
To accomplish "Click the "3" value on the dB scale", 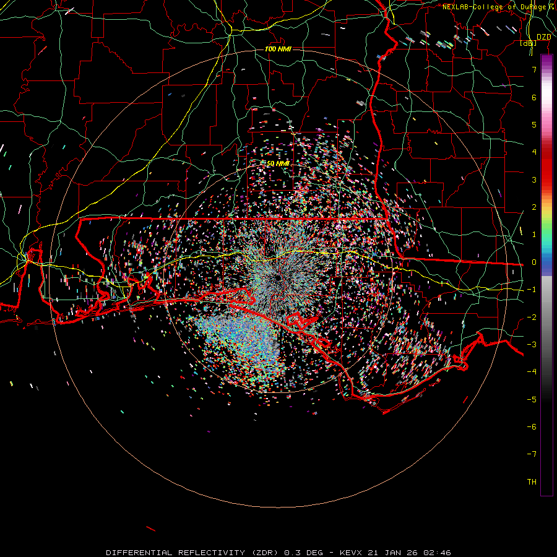I will (534, 179).
